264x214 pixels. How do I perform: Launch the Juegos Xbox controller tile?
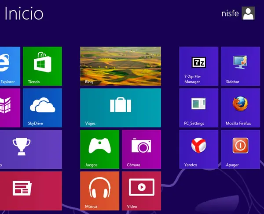coord(100,149)
